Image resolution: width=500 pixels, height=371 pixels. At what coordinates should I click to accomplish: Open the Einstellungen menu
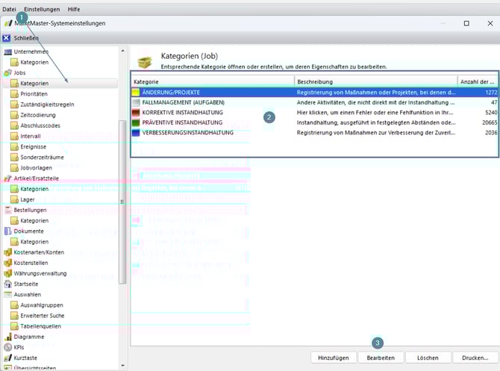(x=41, y=7)
